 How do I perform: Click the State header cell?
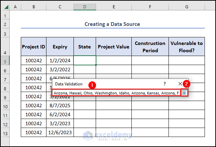pos(85,47)
